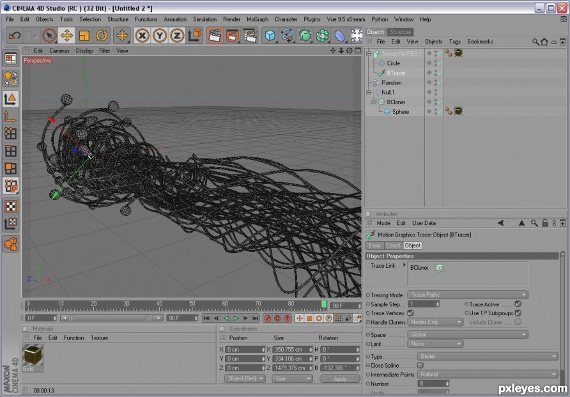Screen dimensions: 570x397
Task: Click the Undo arrow icon
Action: click(x=15, y=36)
